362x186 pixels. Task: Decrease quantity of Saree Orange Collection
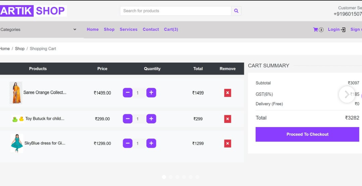pos(127,93)
